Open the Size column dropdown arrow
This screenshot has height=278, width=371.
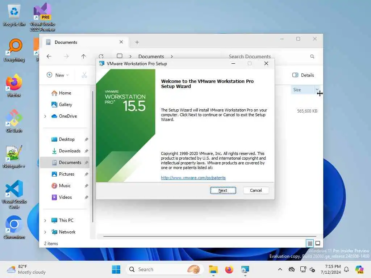tap(317, 89)
